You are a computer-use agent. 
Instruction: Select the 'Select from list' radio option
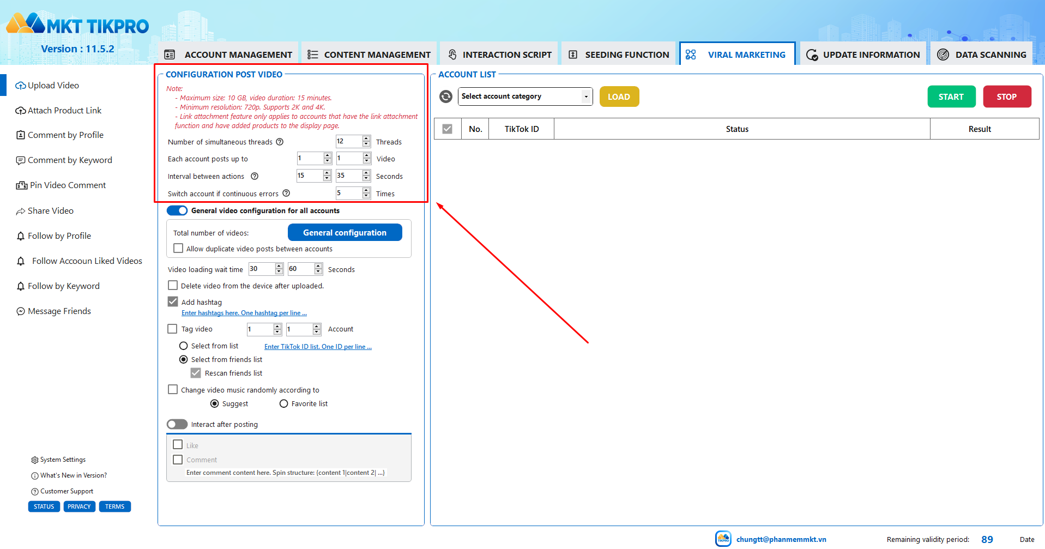click(184, 346)
